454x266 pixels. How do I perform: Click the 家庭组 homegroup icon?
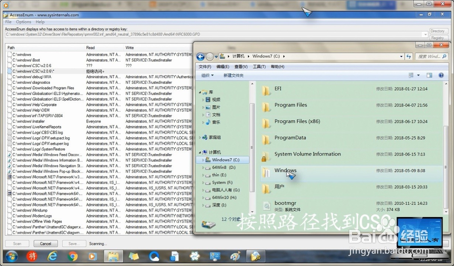[x=205, y=137]
